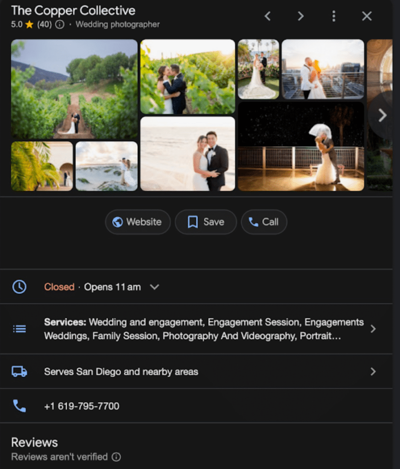Go to next result with right arrow
400x469 pixels.
coord(301,16)
